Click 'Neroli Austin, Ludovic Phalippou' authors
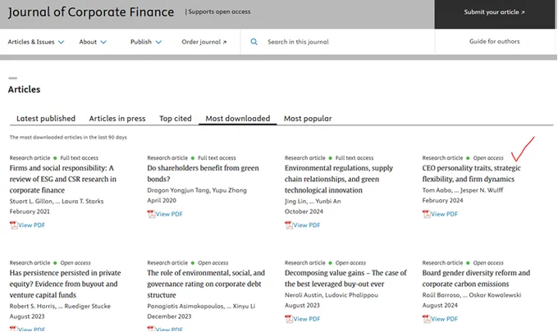 [x=331, y=295]
